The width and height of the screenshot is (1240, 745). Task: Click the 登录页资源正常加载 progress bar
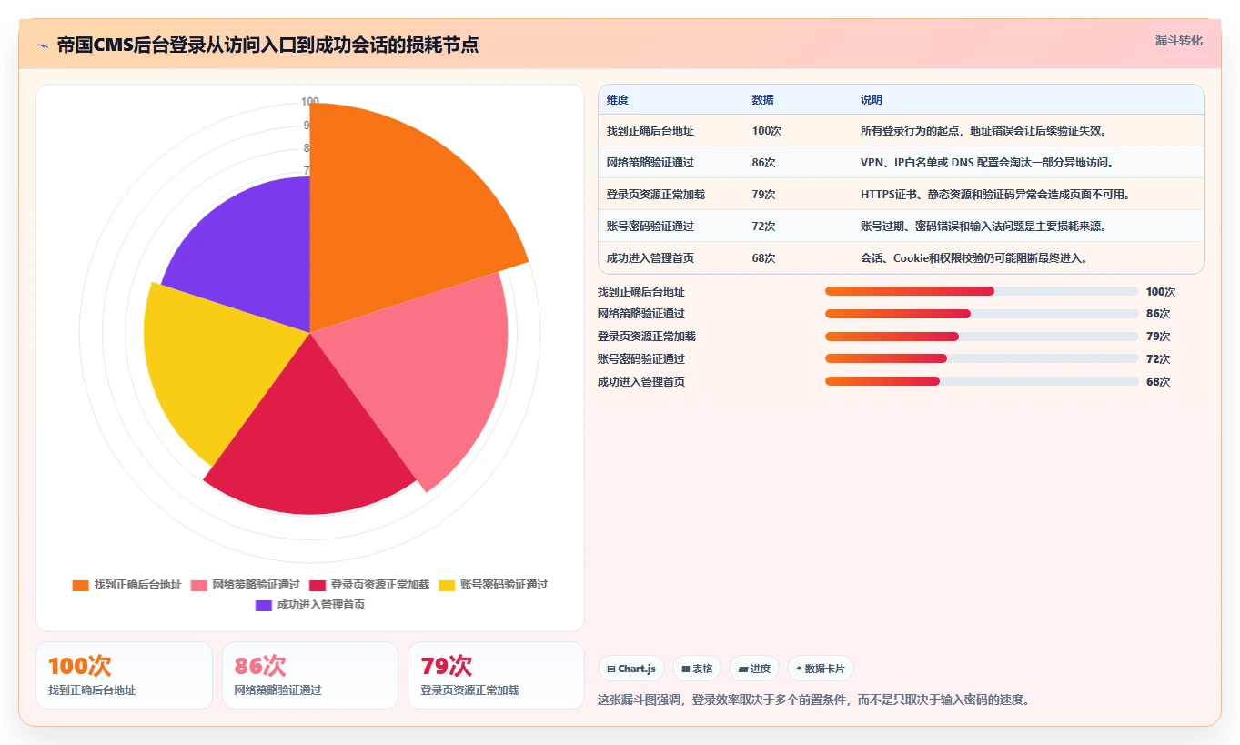pos(982,337)
